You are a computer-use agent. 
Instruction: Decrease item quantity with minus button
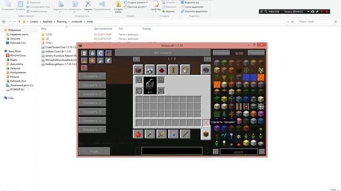tap(215, 152)
